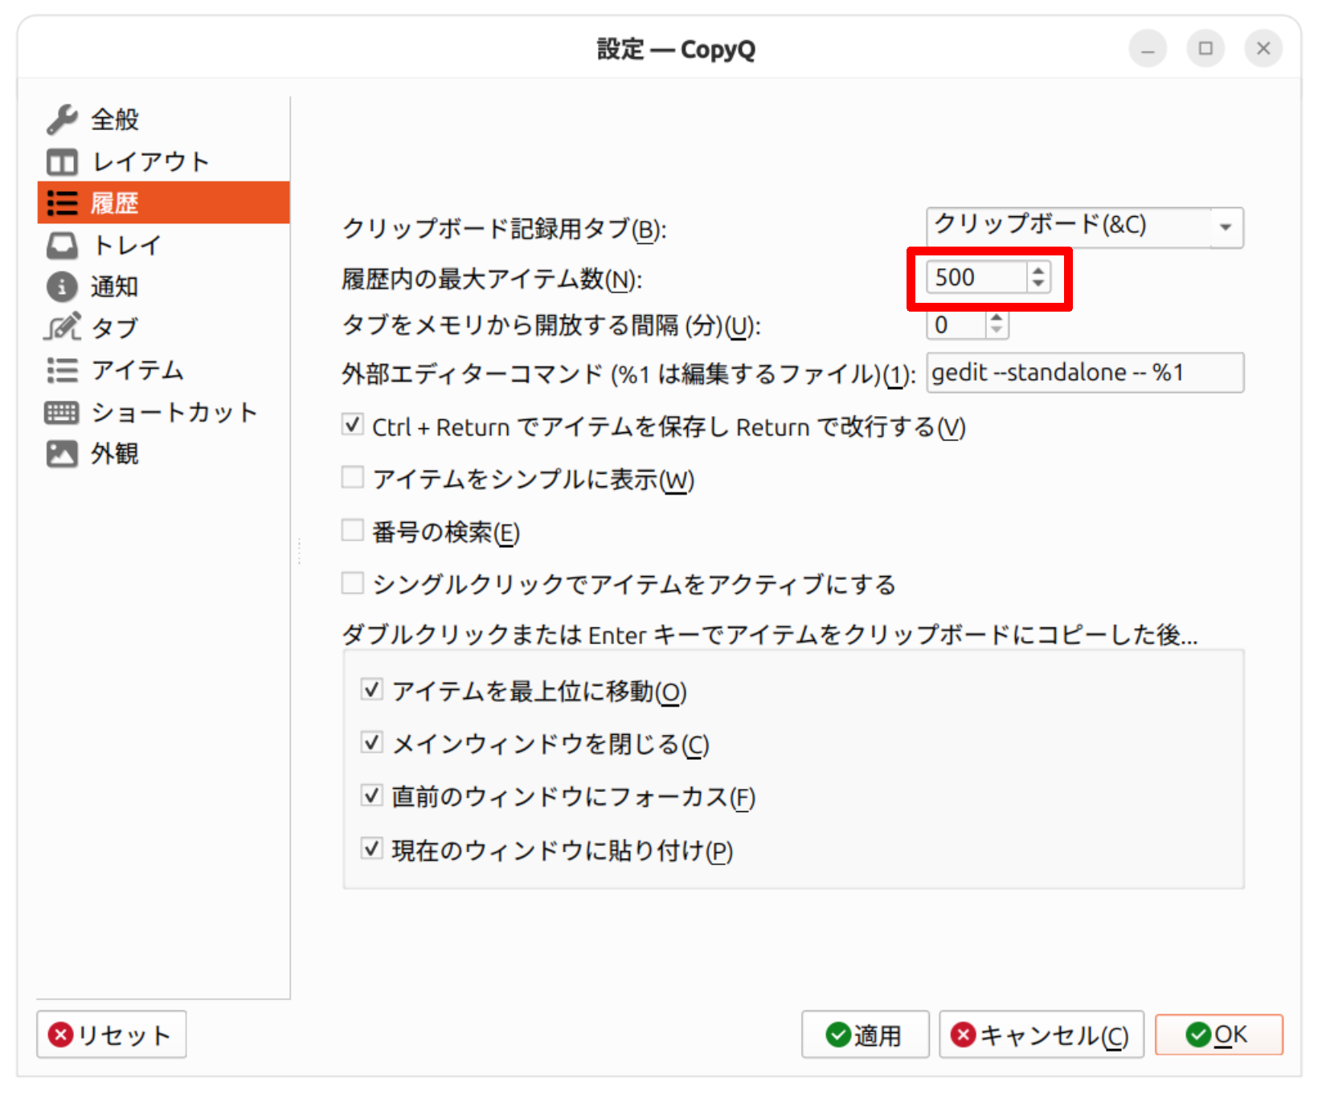Go to the 外観 section label

pos(115,454)
